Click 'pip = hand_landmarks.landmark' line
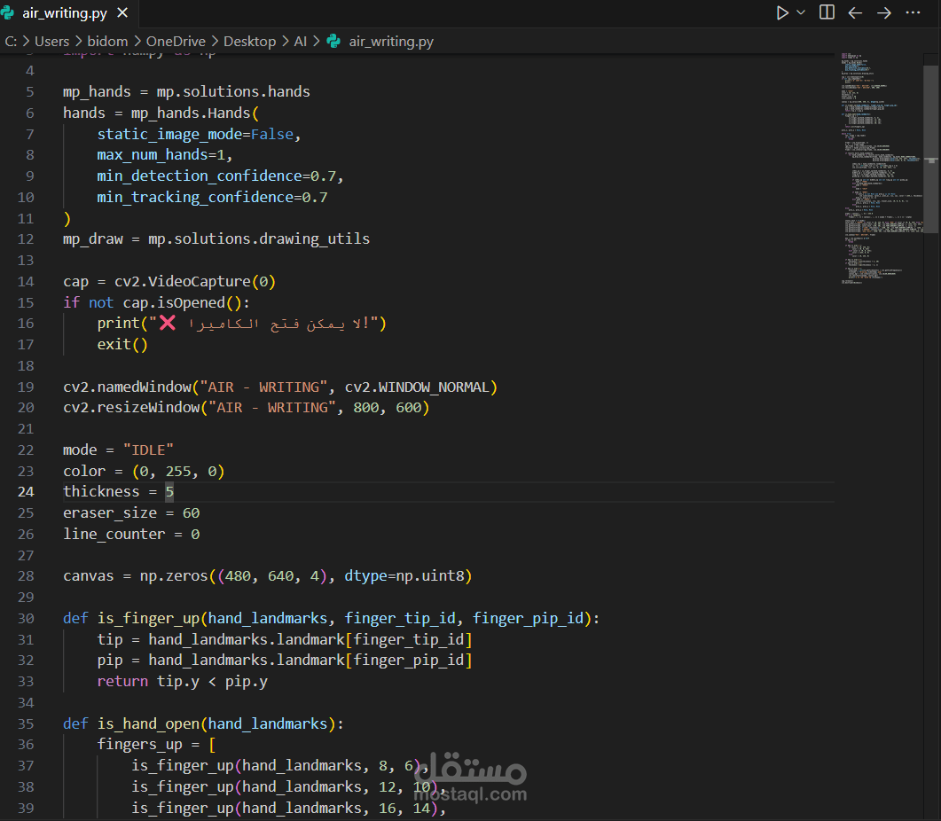The height and width of the screenshot is (821, 941). 285,661
